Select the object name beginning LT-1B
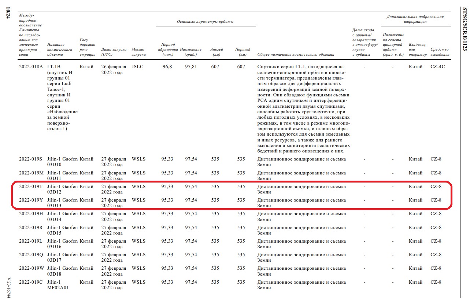The height and width of the screenshot is (302, 470). click(62, 97)
